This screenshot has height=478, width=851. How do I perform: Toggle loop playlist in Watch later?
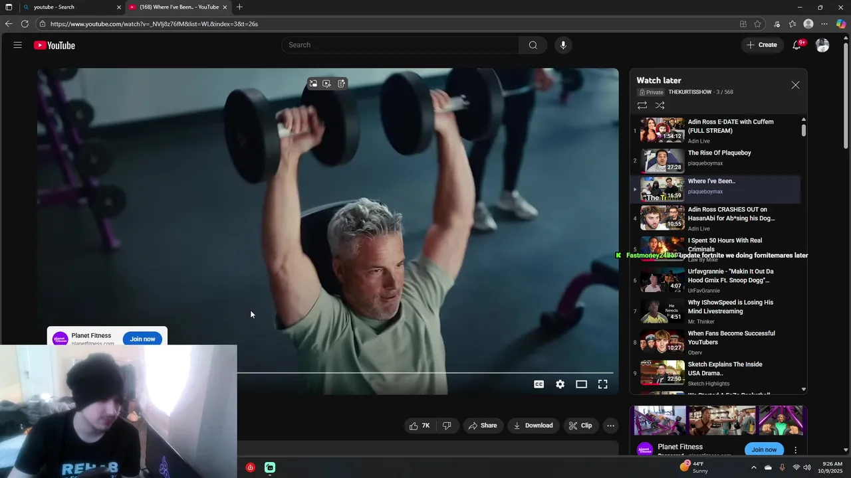click(642, 106)
